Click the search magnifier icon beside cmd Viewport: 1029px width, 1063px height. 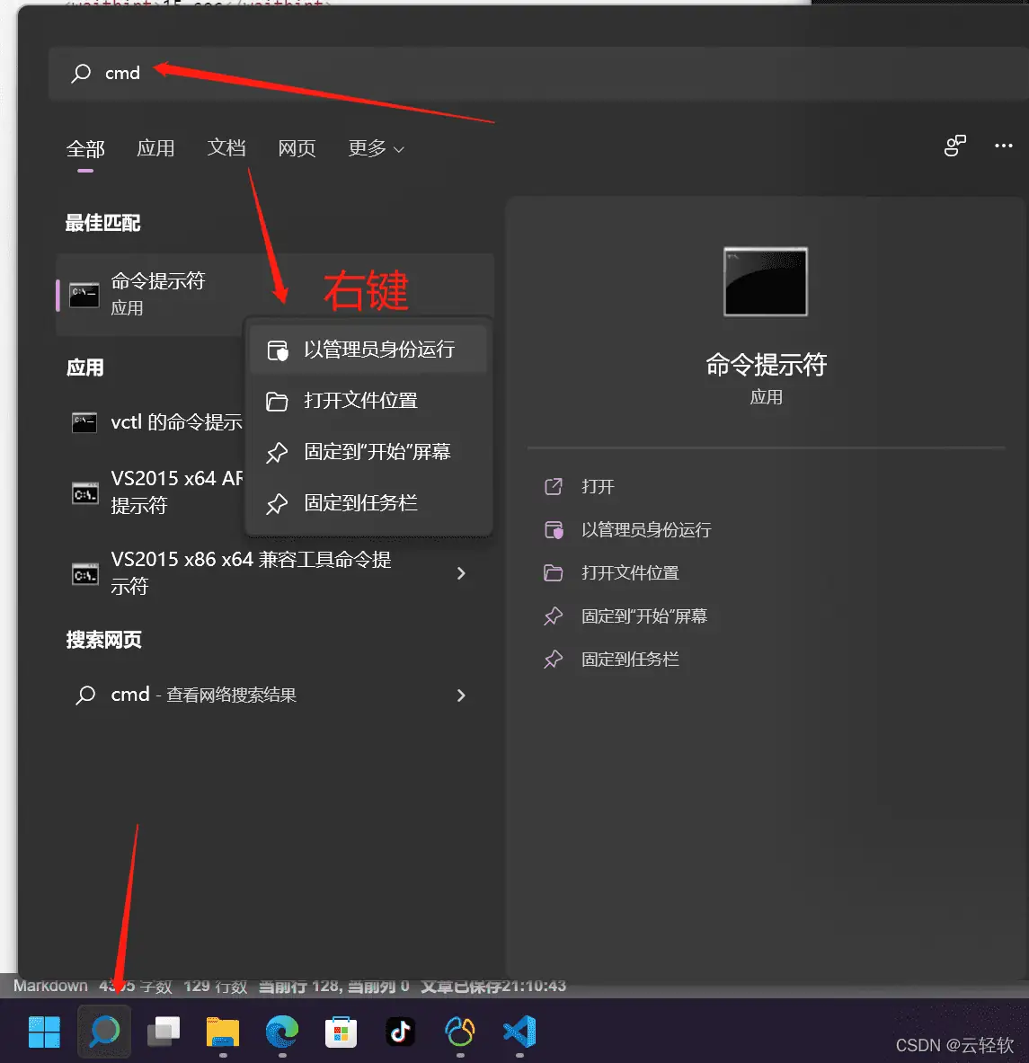[82, 73]
